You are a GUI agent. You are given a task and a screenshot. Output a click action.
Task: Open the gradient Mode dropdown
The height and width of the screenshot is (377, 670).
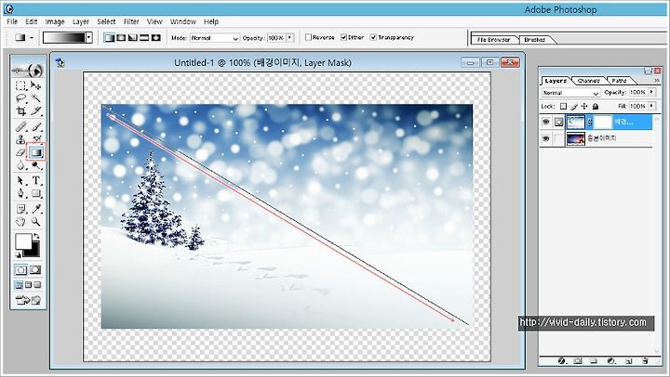(215, 38)
